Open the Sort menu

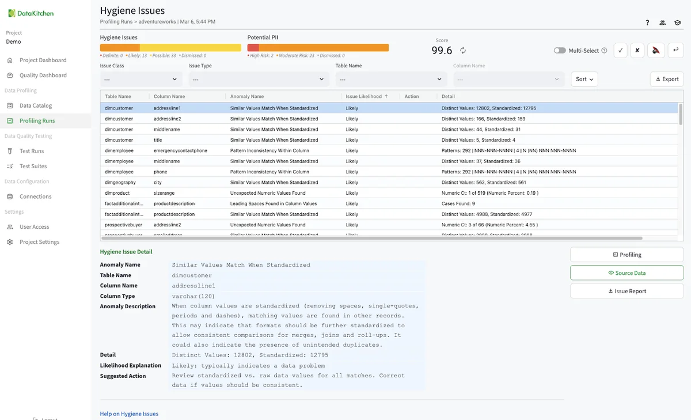[584, 79]
